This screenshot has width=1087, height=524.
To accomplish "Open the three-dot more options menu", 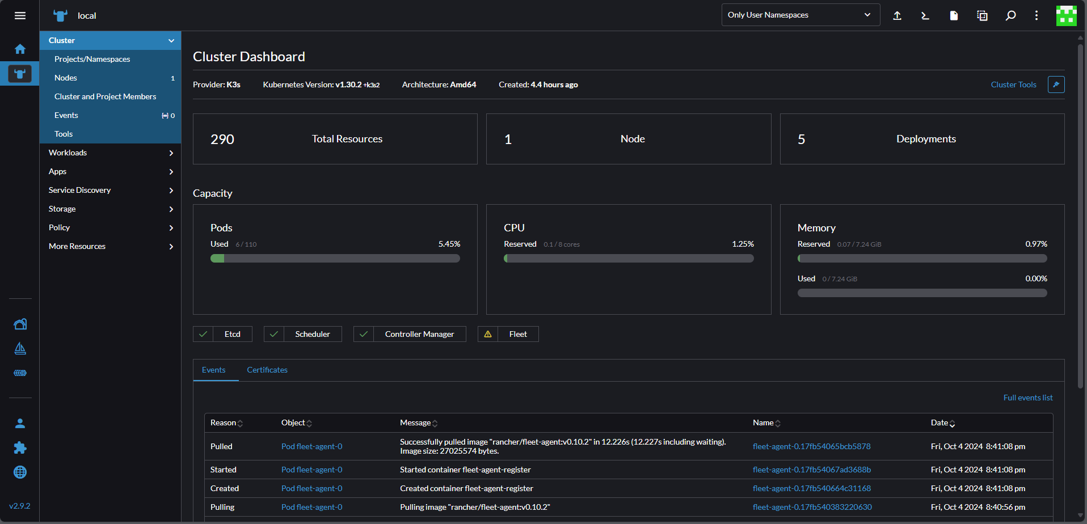I will click(x=1037, y=15).
